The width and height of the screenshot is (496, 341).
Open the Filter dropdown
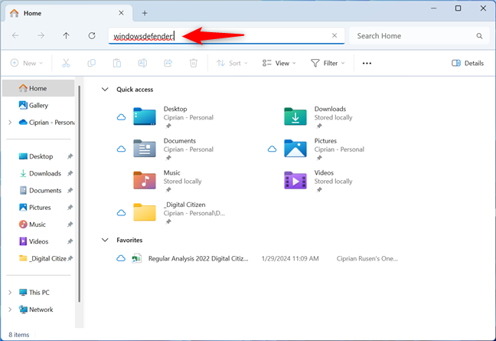point(328,63)
